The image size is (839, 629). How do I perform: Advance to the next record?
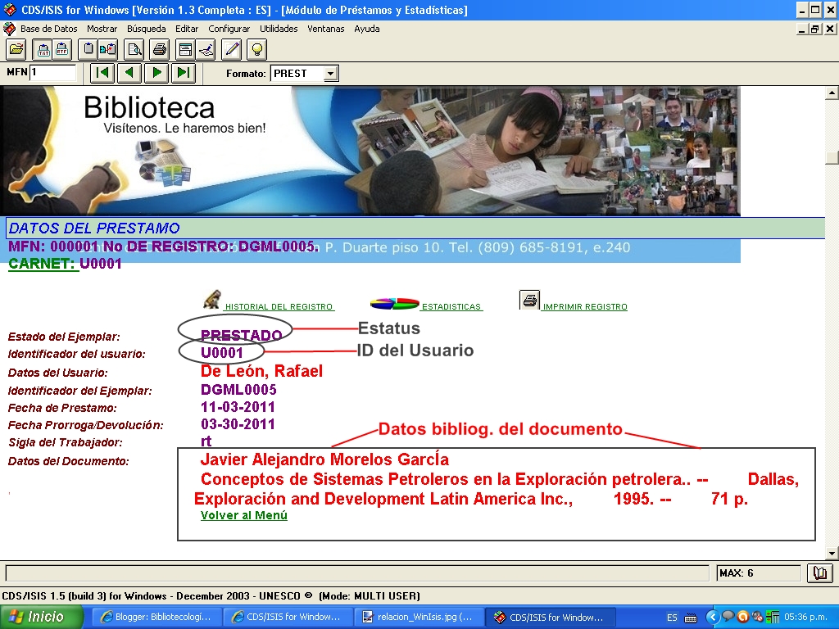[x=156, y=73]
